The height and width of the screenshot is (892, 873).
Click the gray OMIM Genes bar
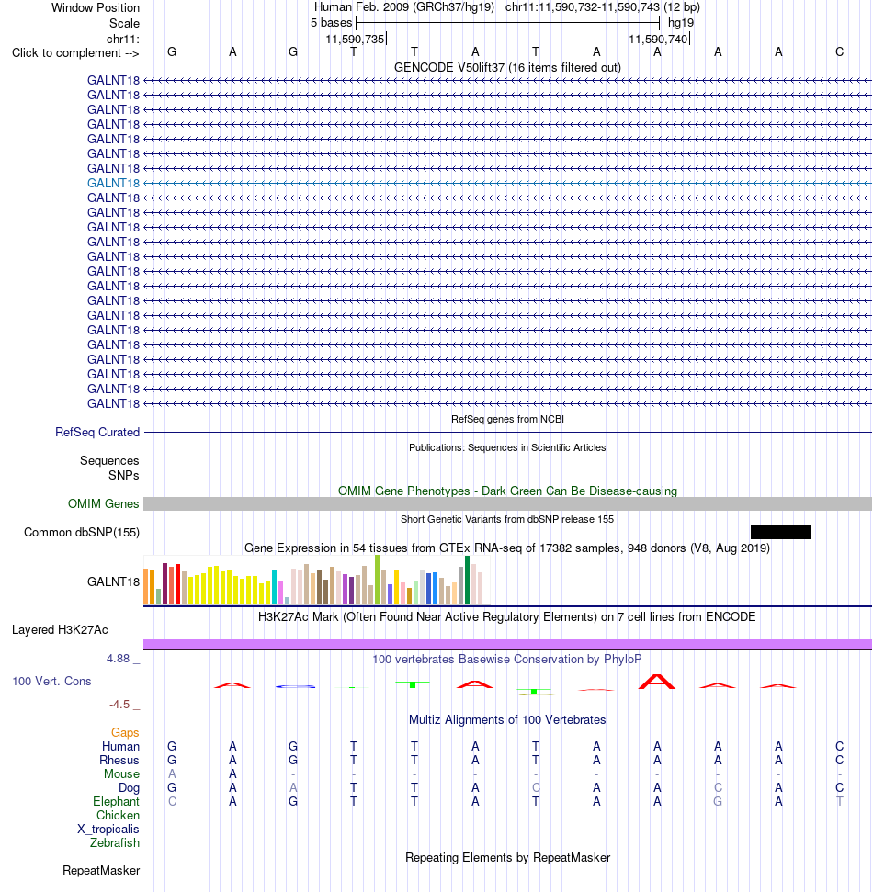coord(507,504)
